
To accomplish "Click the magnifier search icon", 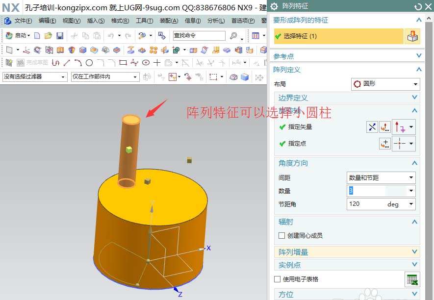I will tap(233, 35).
